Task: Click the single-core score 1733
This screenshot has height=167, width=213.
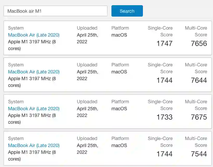Action: pos(164,117)
